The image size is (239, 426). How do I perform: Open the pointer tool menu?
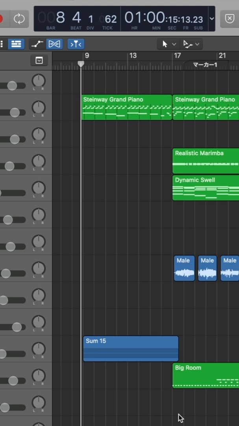(x=169, y=44)
